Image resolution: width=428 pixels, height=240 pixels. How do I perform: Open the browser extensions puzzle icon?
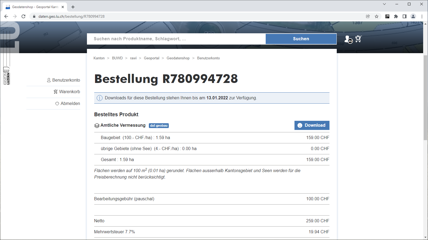[396, 16]
